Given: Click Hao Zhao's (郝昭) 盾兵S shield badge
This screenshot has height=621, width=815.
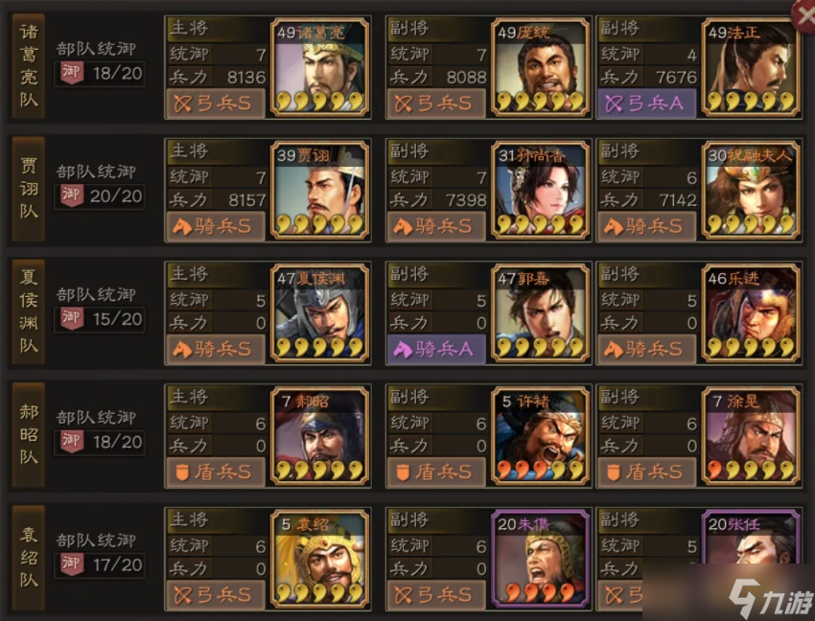Looking at the screenshot, I should pos(216,471).
